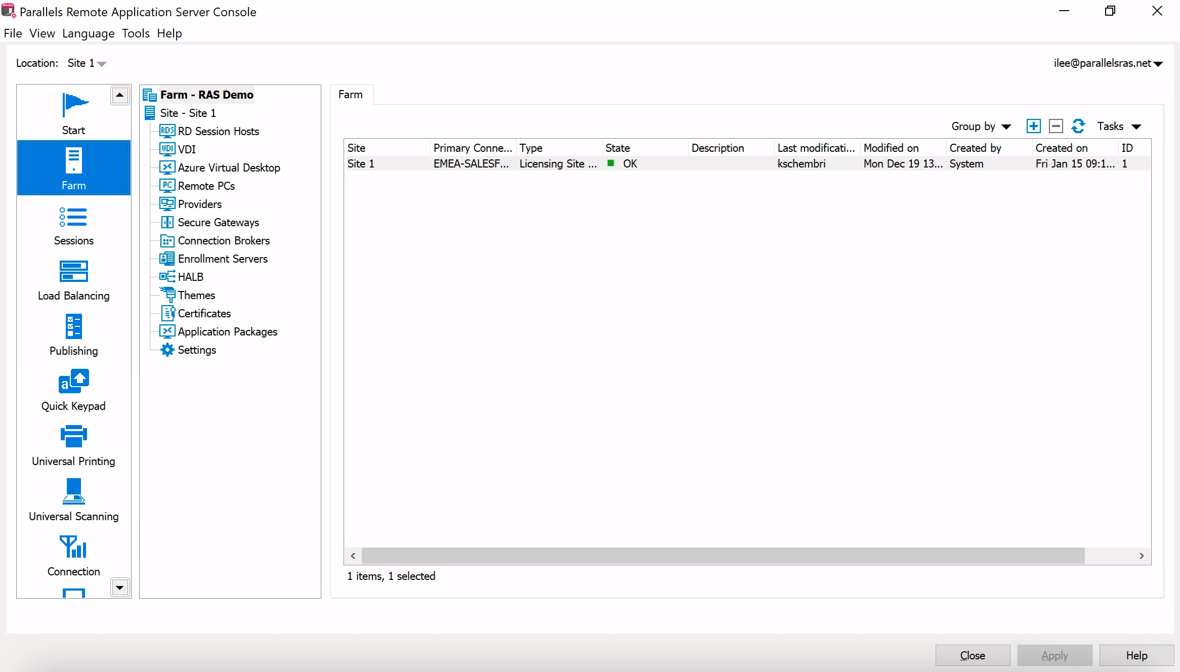Open the Publishing category icon
The image size is (1180, 672).
point(74,326)
